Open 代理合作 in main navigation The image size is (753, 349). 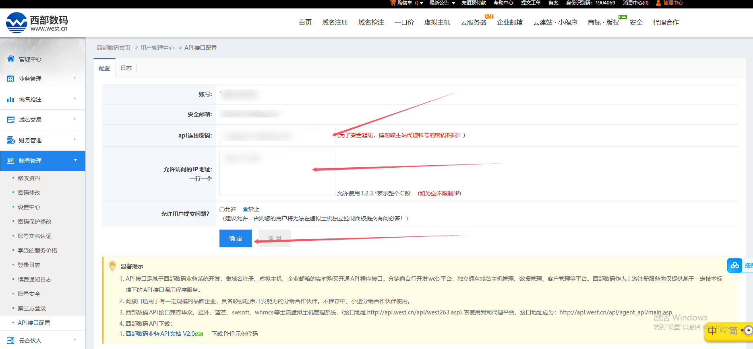pos(666,23)
